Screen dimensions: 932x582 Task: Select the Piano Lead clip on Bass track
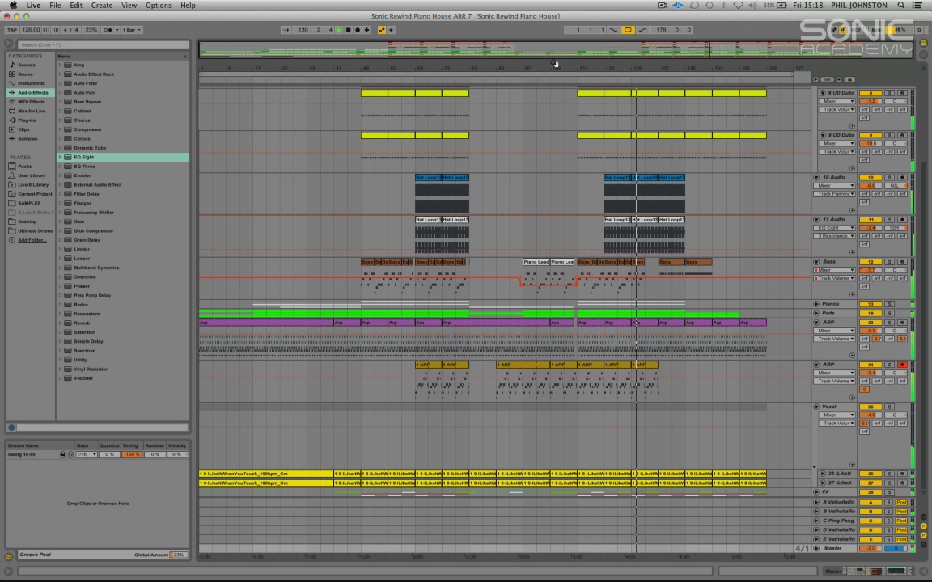click(x=536, y=262)
